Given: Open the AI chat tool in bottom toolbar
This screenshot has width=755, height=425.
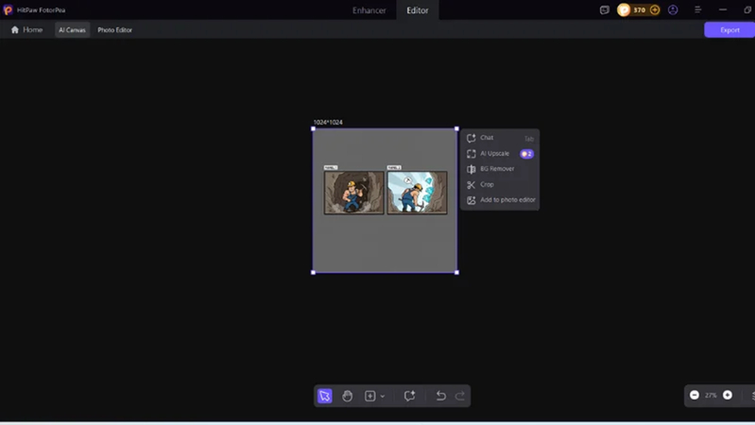Looking at the screenshot, I should [409, 396].
